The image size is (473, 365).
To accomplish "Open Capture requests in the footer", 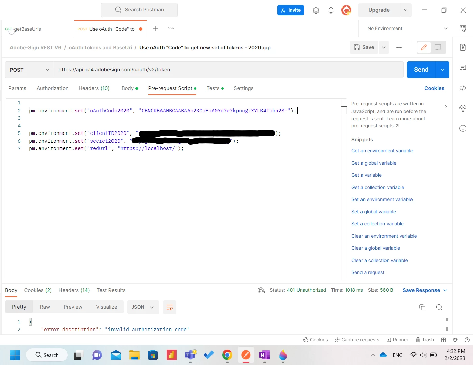I will click(x=357, y=340).
